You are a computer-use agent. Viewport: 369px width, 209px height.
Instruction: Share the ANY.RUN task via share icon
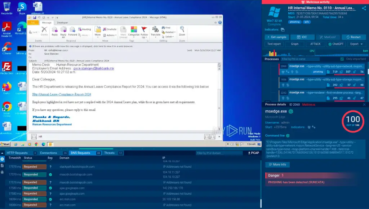click(364, 8)
